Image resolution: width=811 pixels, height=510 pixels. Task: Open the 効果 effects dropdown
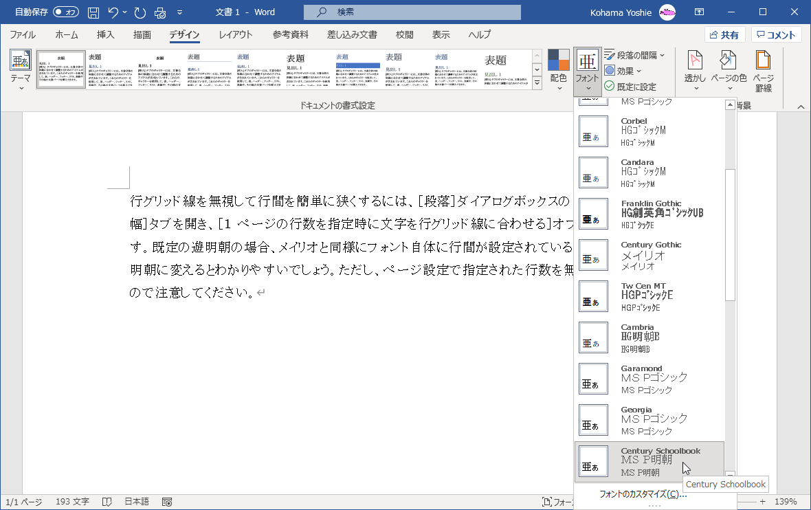[x=623, y=71]
